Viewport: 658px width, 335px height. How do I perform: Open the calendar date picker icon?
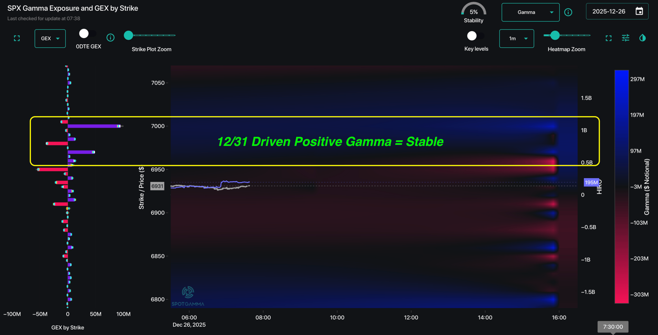coord(639,11)
